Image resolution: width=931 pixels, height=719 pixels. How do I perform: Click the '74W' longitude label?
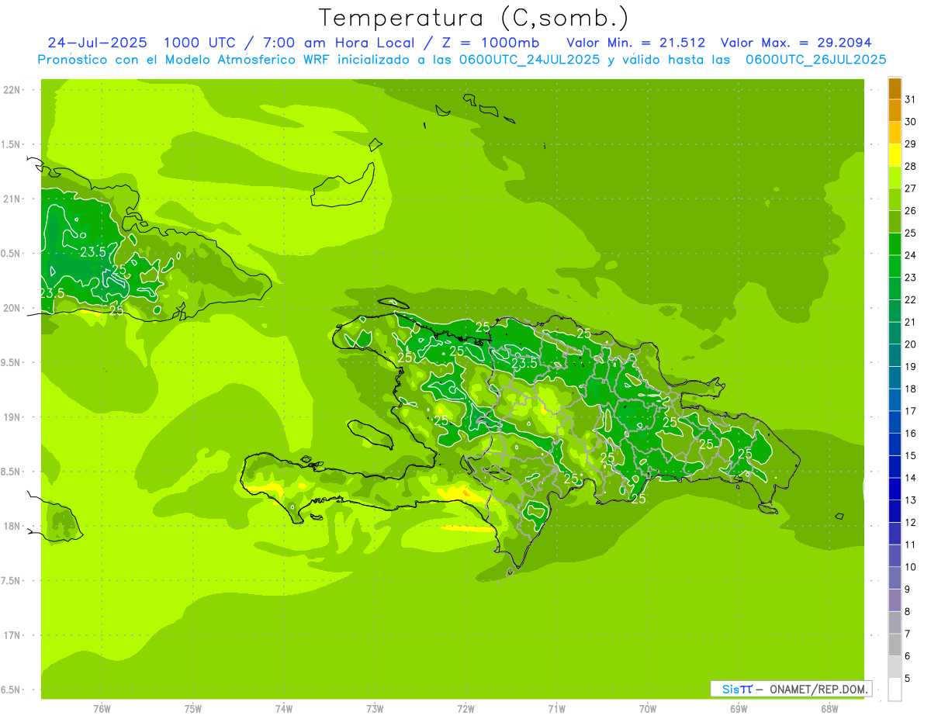coord(284,708)
